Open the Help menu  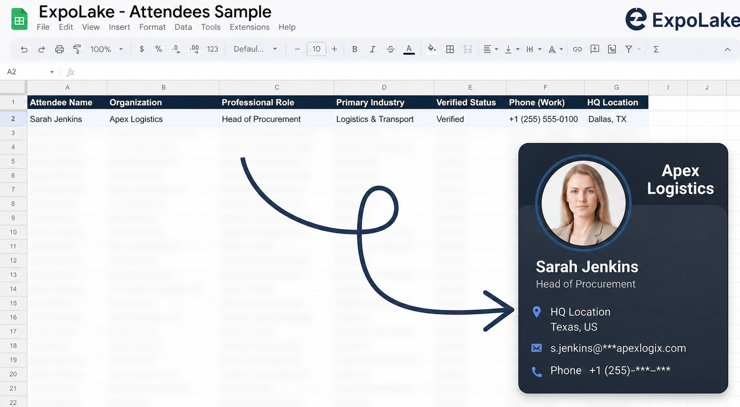(287, 27)
